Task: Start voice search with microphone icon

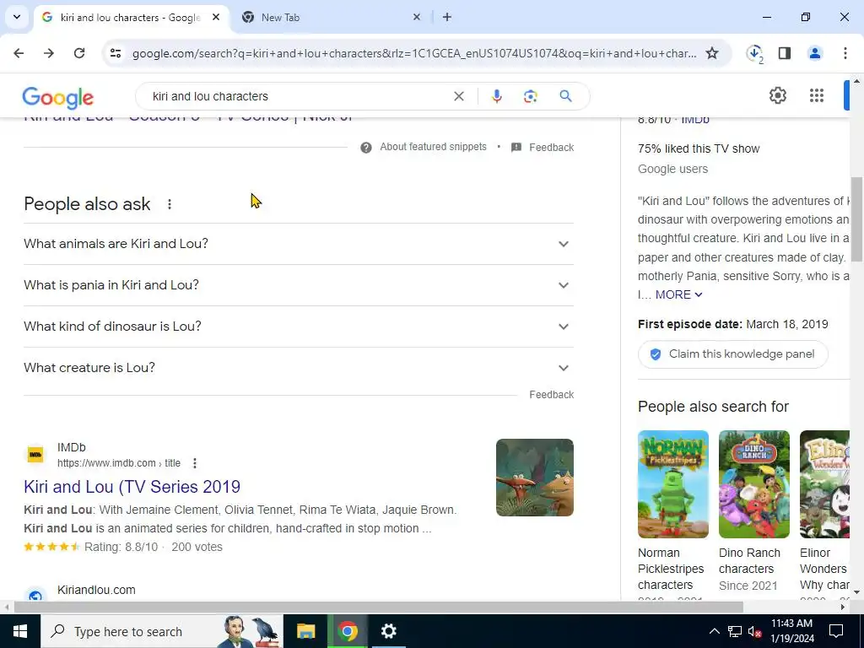Action: click(496, 96)
